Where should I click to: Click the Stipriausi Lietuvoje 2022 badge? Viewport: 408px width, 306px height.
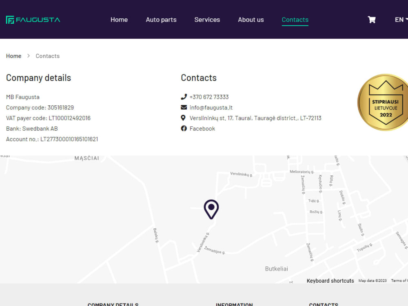click(383, 102)
